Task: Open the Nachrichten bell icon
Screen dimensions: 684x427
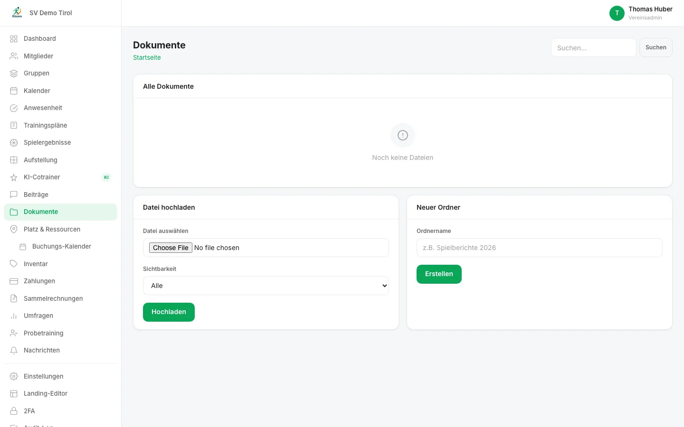Action: (14, 351)
